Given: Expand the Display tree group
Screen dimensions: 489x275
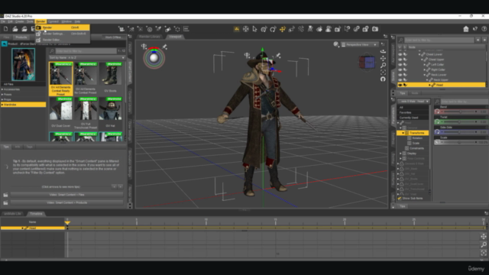Looking at the screenshot, I should [x=400, y=154].
